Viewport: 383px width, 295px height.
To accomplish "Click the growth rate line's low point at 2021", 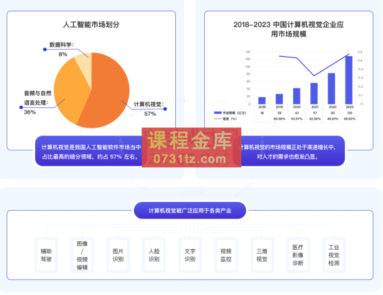I will pyautogui.click(x=314, y=75).
